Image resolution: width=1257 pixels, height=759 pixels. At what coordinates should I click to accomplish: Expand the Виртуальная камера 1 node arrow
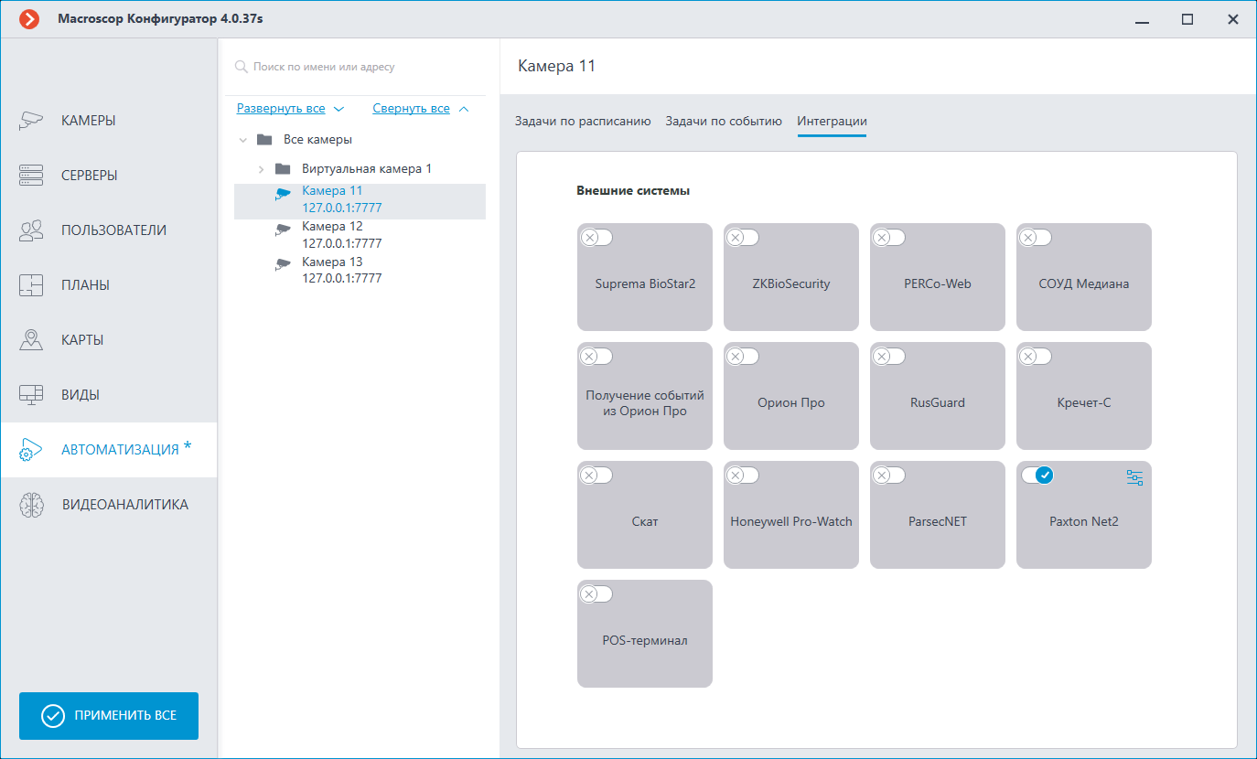coord(261,169)
